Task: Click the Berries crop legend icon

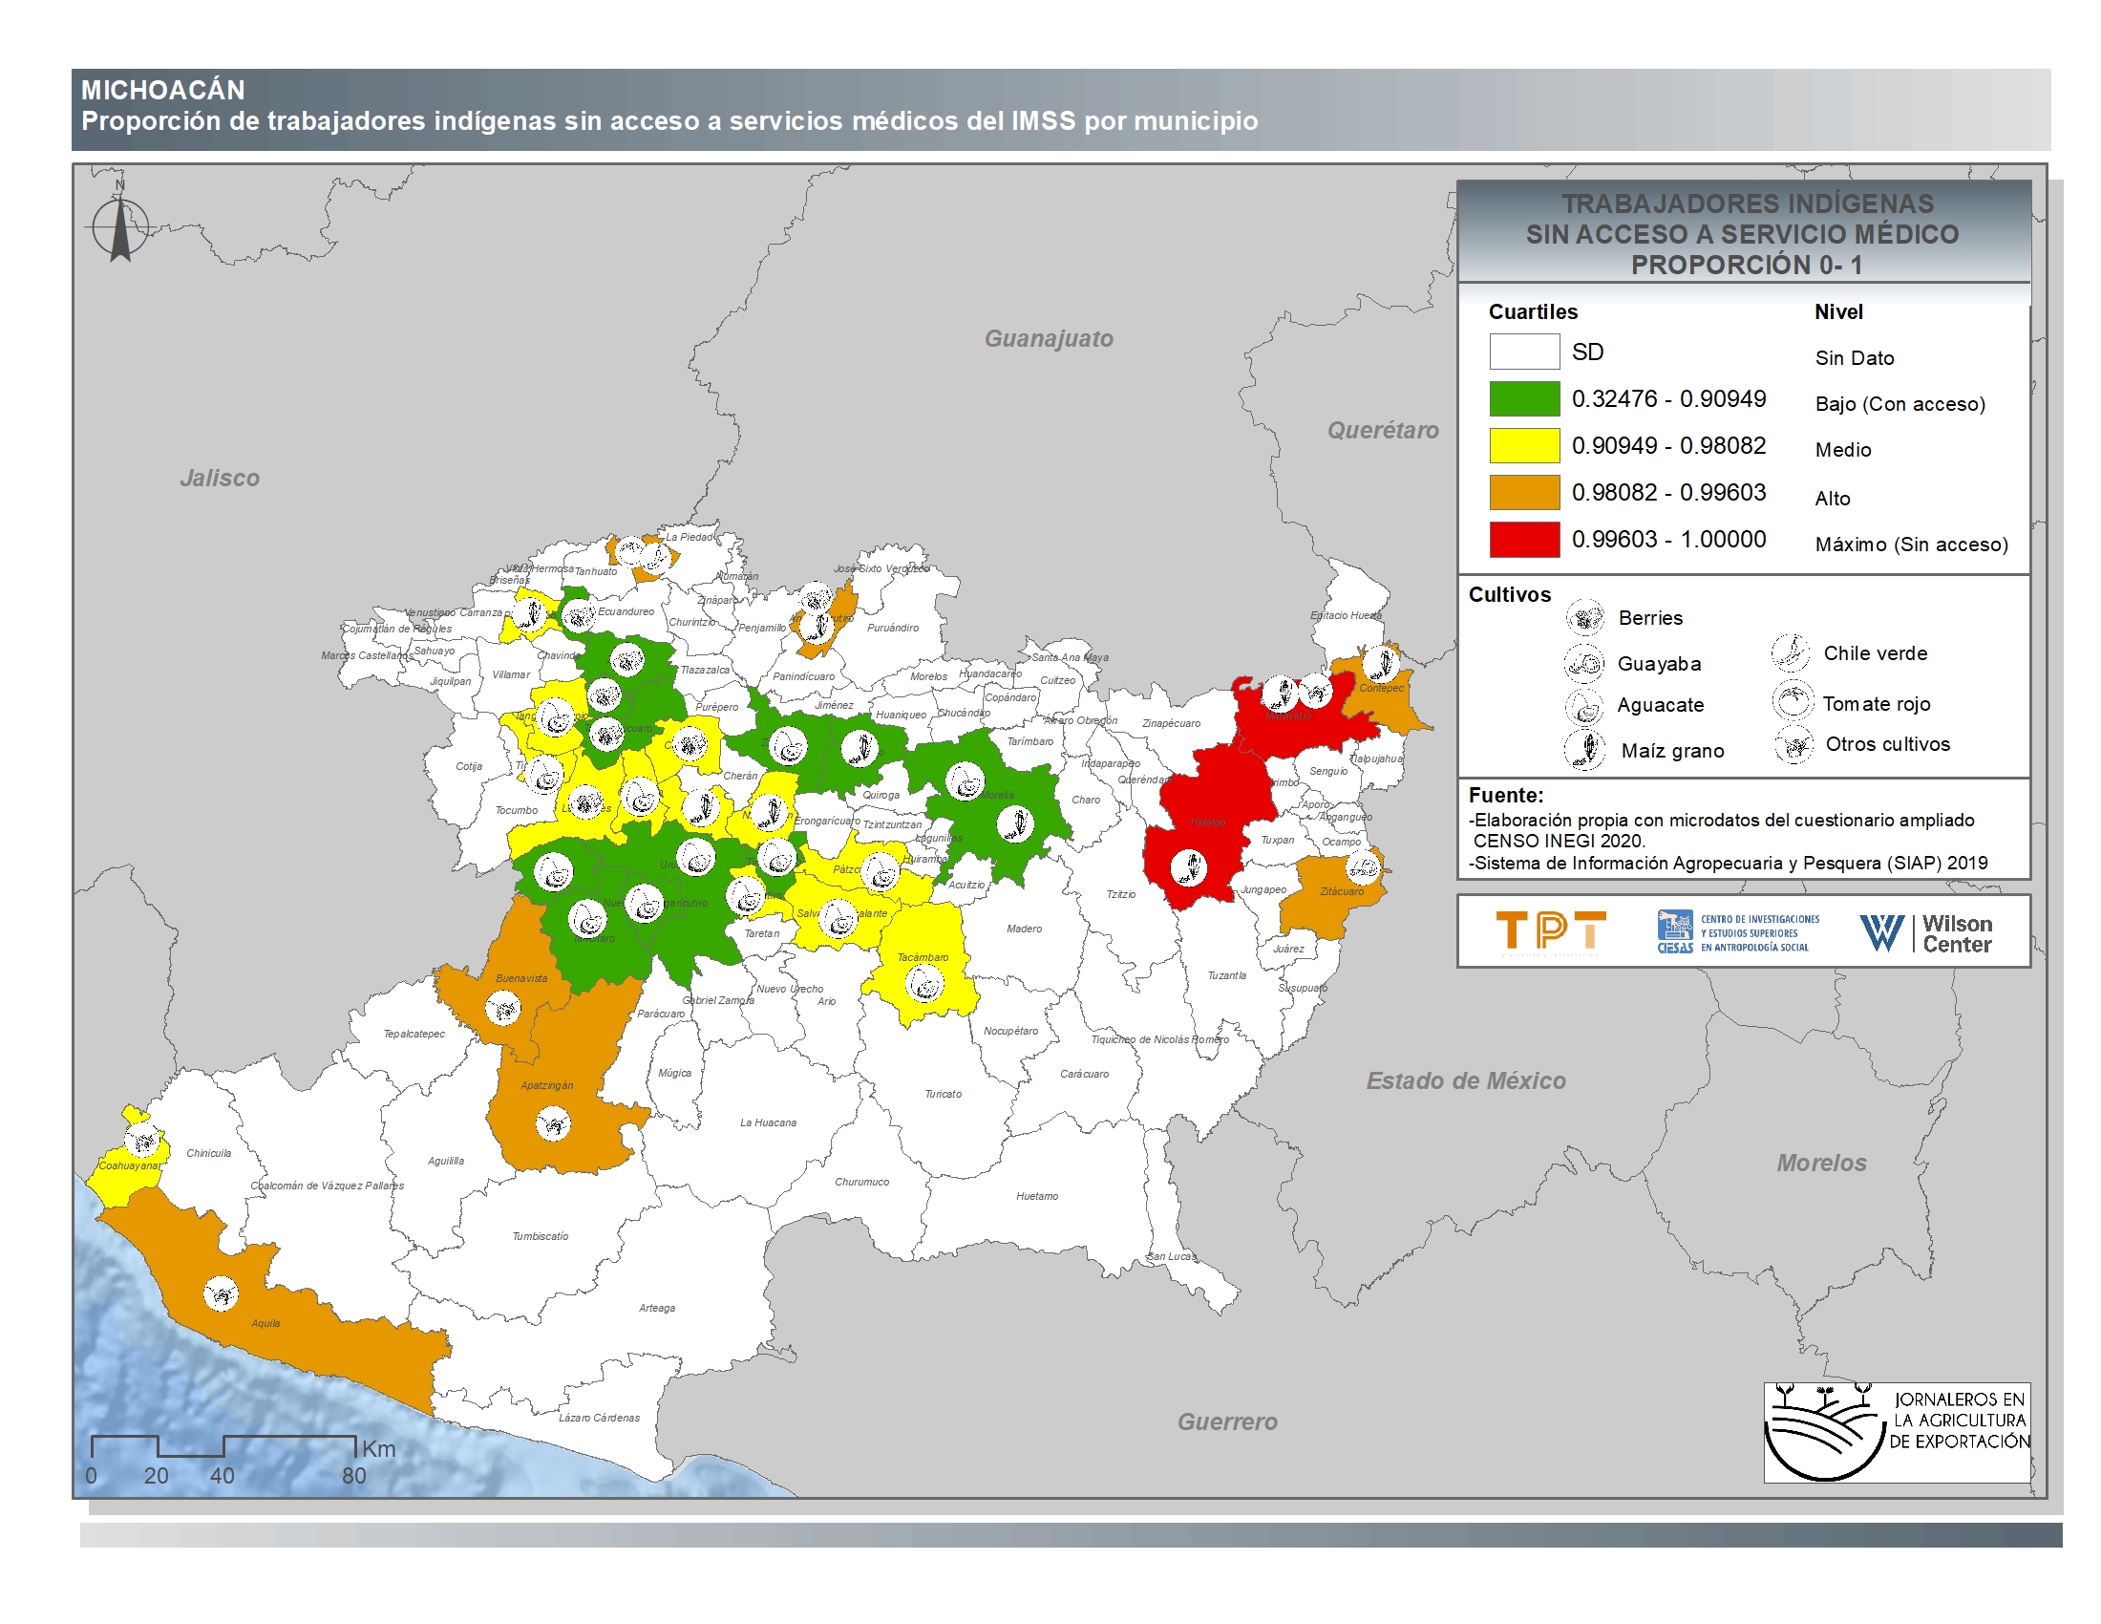Action: (1584, 617)
